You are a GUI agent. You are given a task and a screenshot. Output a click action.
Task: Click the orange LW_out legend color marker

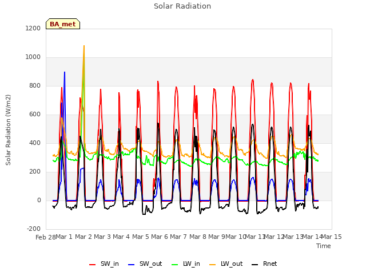tap(212, 265)
